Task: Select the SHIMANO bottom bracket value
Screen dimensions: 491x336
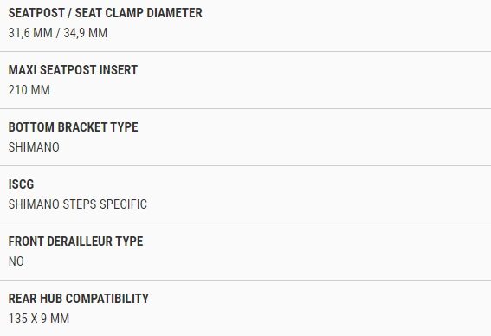Action: click(34, 147)
